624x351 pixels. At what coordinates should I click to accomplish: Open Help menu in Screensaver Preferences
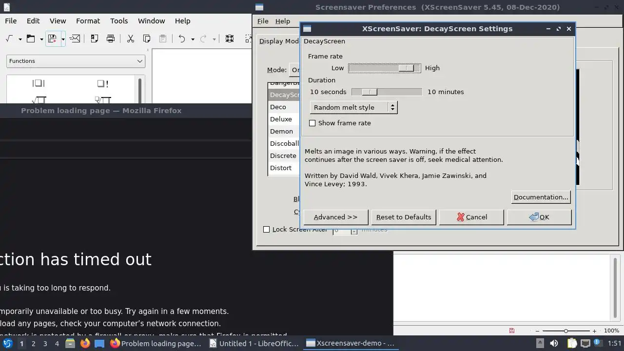click(x=282, y=21)
